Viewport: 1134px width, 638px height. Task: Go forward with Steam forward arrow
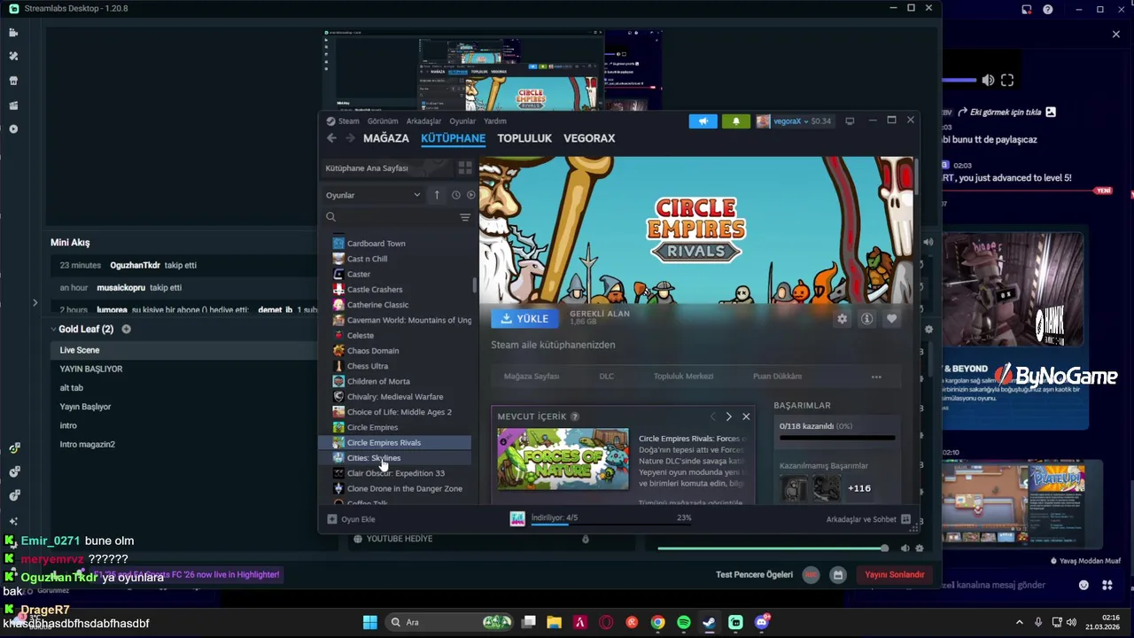click(350, 138)
